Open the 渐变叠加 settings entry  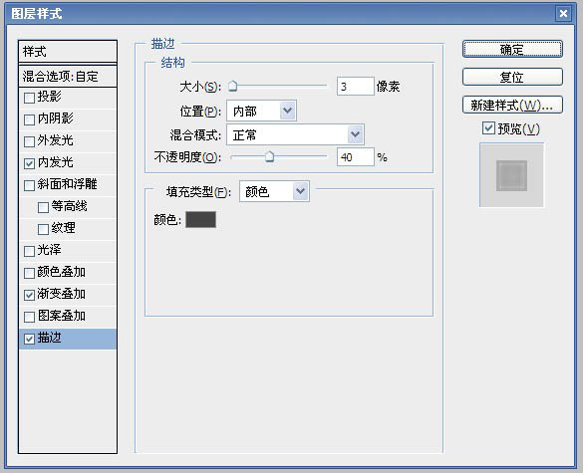click(62, 295)
